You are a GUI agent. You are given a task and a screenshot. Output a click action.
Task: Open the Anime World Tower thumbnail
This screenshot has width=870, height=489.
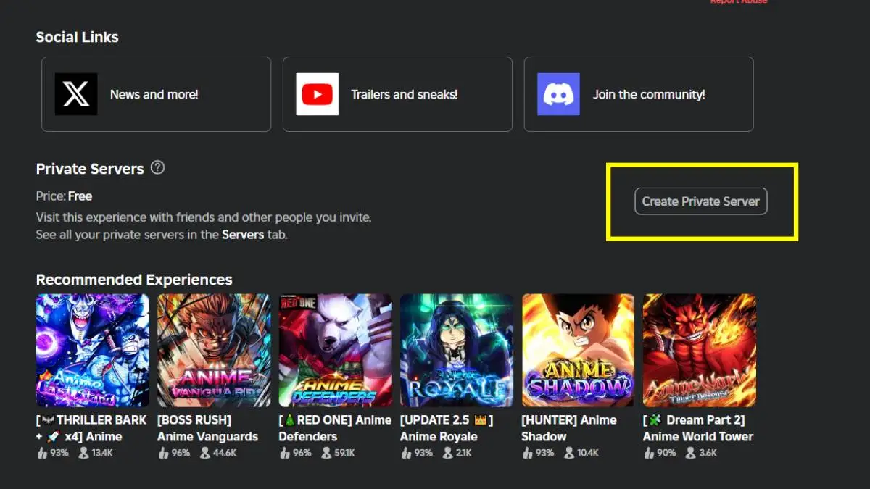(x=699, y=350)
